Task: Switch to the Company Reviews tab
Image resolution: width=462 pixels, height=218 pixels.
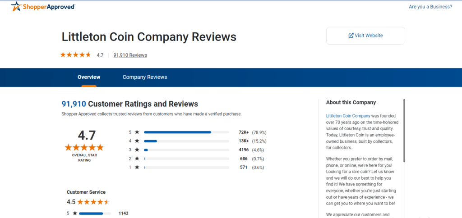Action: [145, 77]
